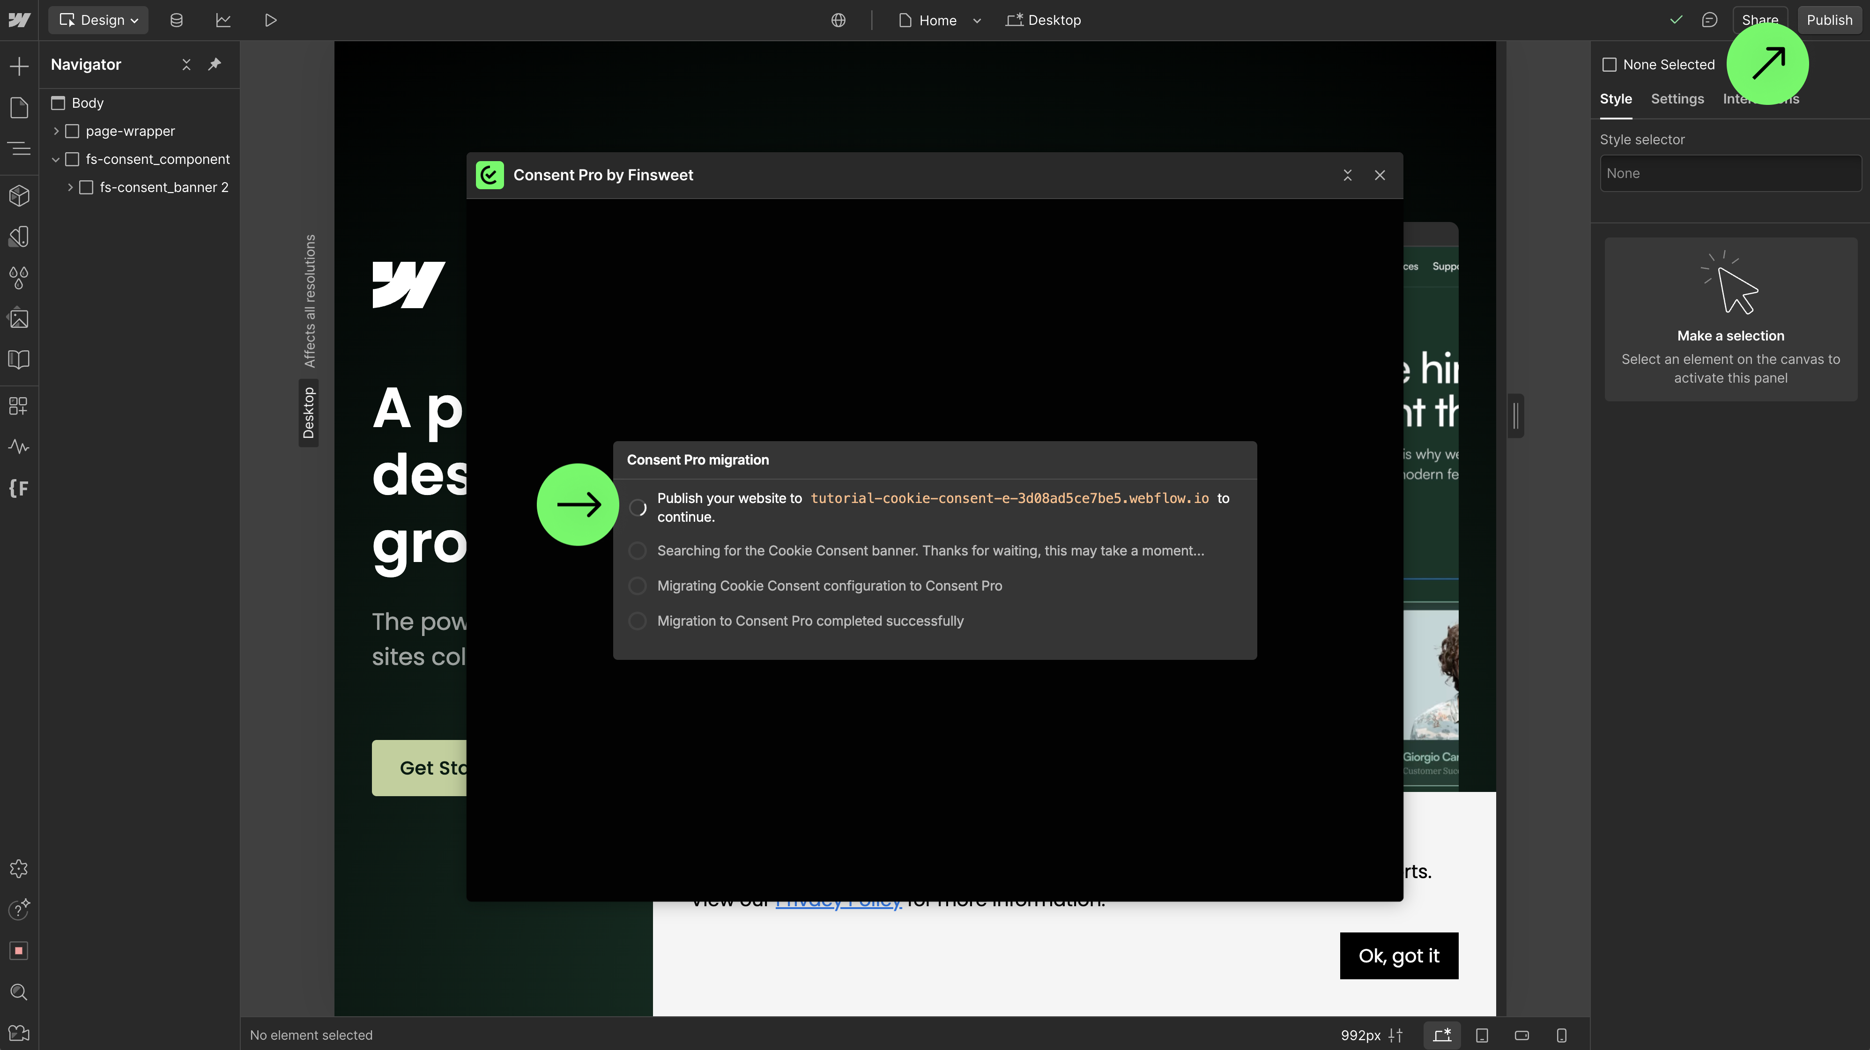Viewport: 1870px width, 1050px height.
Task: Expand the fs-consent_banner 2 tree item
Action: [x=70, y=187]
